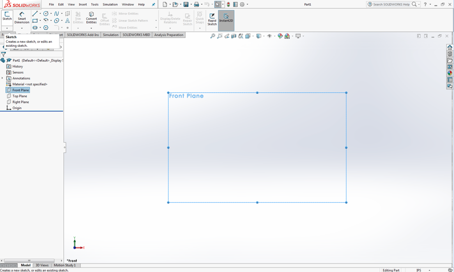Select the Line sketch tool

pyautogui.click(x=35, y=13)
